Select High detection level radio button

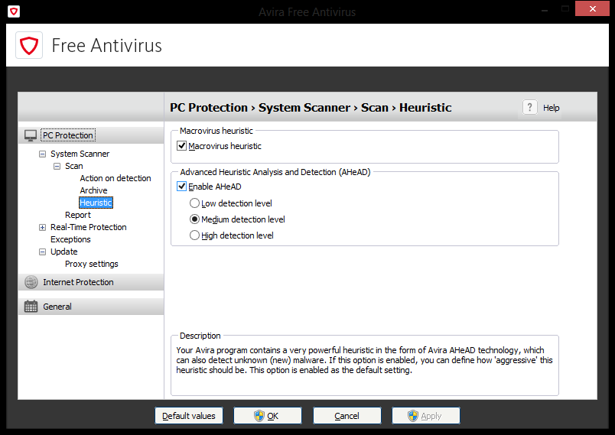(x=194, y=235)
